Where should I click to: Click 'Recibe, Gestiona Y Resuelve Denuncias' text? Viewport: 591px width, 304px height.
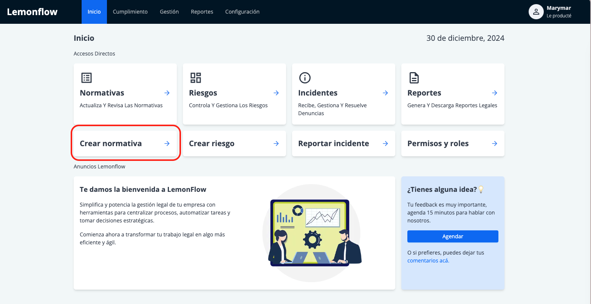coord(333,109)
